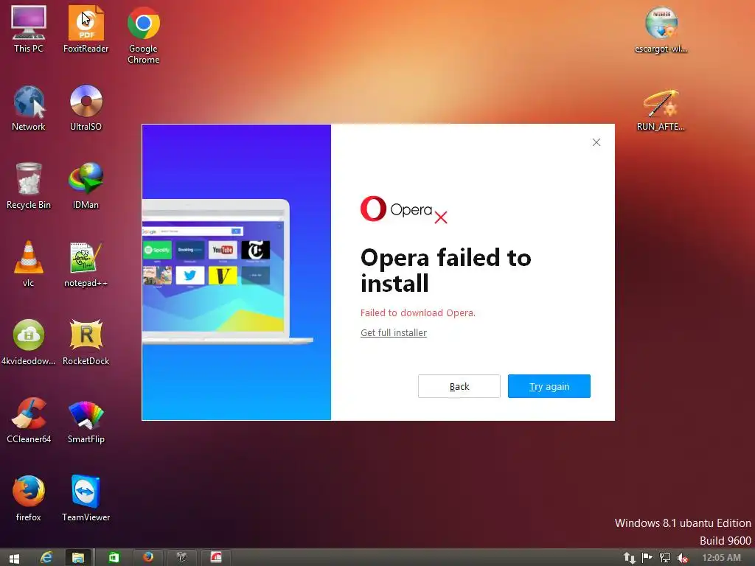Viewport: 755px width, 566px height.
Task: Open network activity tray icon
Action: coord(630,558)
